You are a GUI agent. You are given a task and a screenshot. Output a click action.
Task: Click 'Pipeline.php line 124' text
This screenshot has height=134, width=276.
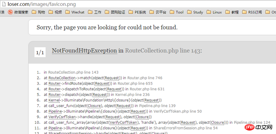pyautogui.click(x=252, y=122)
